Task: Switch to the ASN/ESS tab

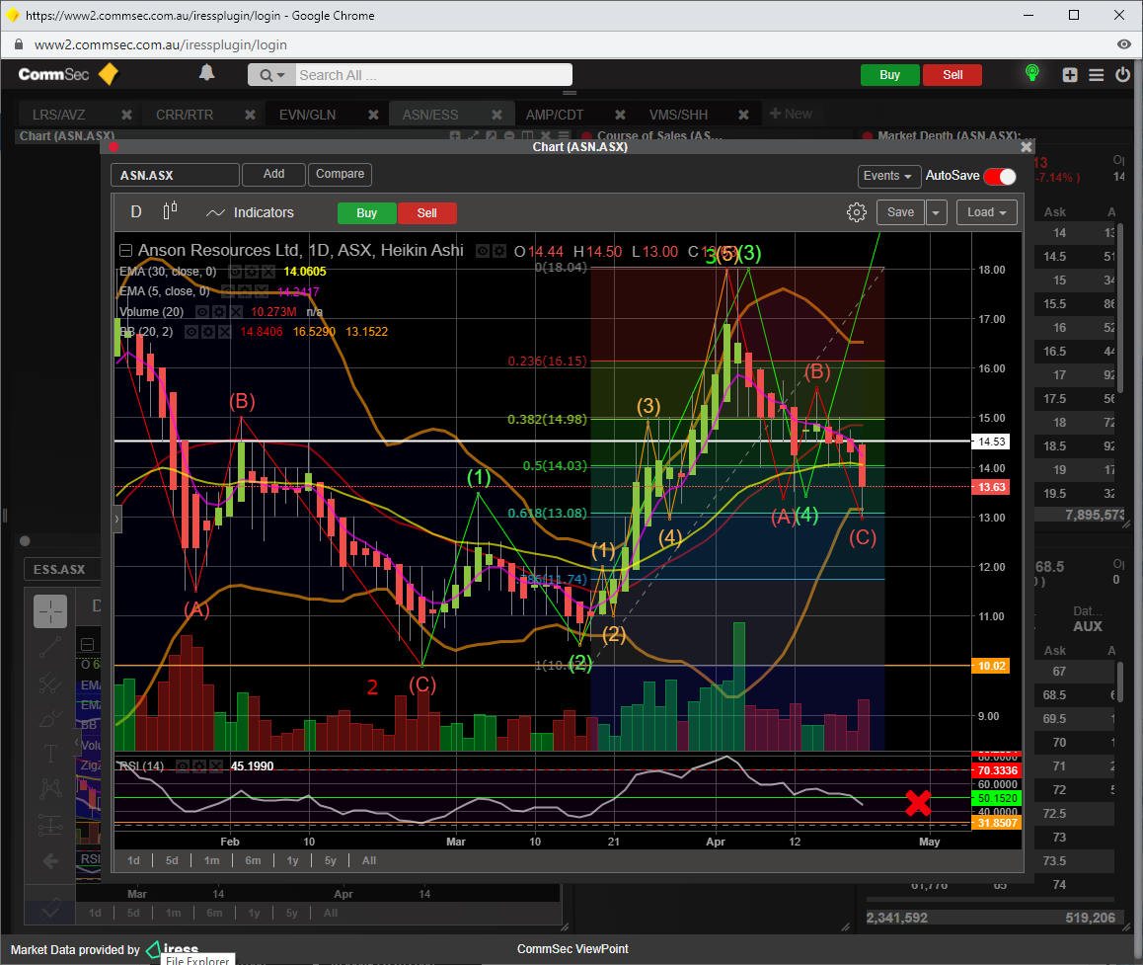Action: coord(430,115)
